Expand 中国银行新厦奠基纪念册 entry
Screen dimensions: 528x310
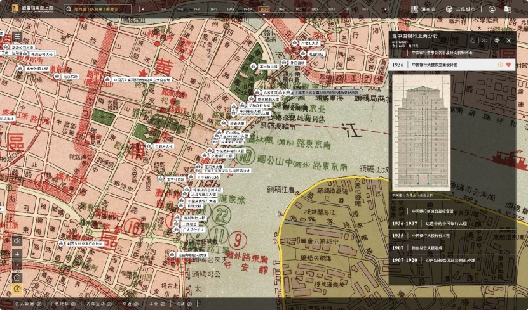[452, 211]
